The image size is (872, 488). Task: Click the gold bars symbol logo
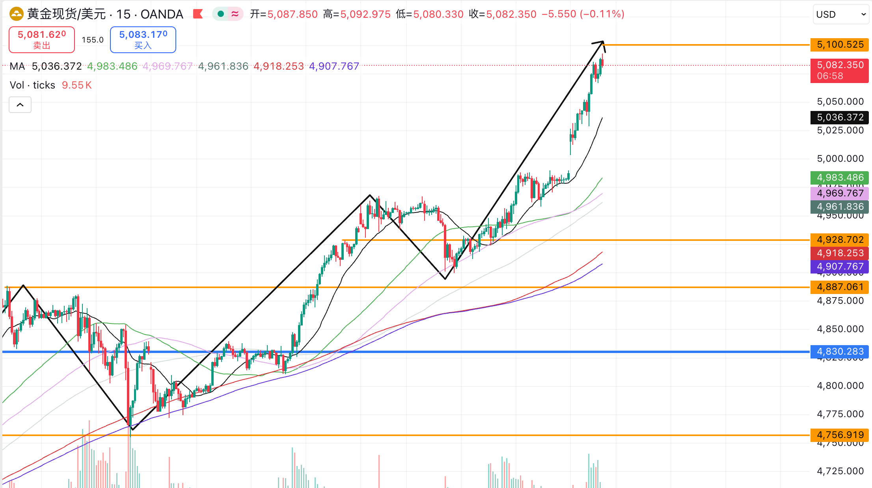[17, 14]
